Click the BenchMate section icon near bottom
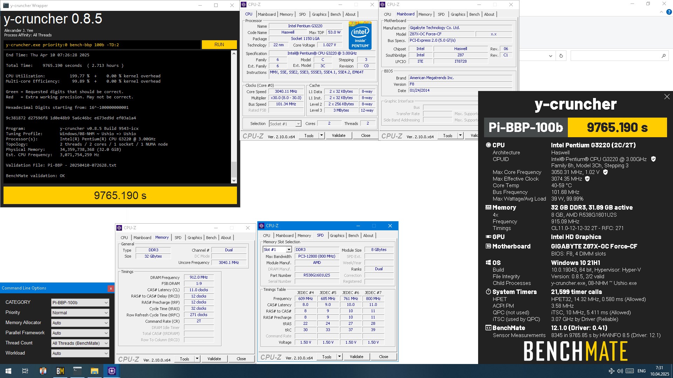673x378 pixels. pos(488,328)
